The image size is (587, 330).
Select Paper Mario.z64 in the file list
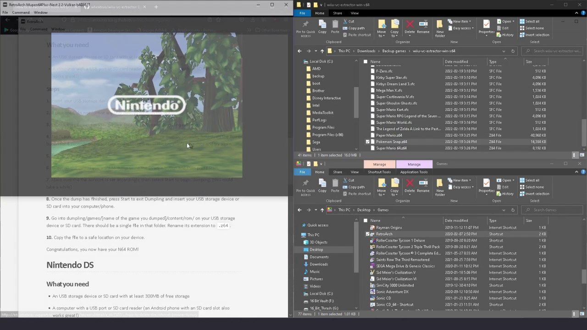389,135
